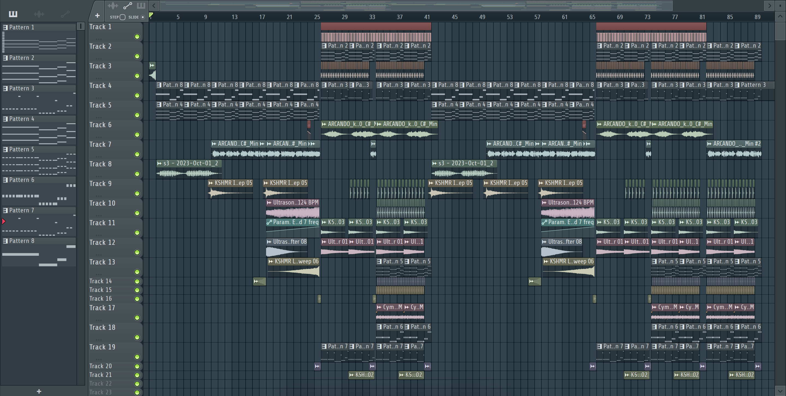Image resolution: width=786 pixels, height=396 pixels.
Task: Add a new playlist track with plus icon
Action: click(97, 15)
